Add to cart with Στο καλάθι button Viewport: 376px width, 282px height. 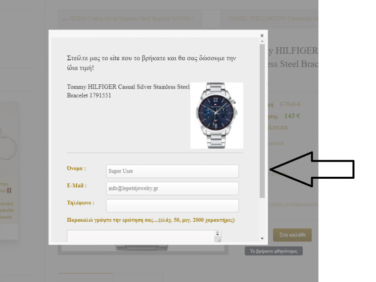(x=292, y=235)
